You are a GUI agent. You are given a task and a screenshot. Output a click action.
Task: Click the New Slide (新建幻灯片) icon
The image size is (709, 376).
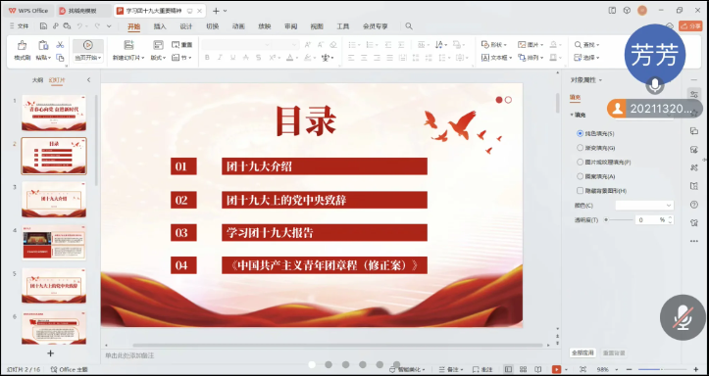pyautogui.click(x=128, y=45)
